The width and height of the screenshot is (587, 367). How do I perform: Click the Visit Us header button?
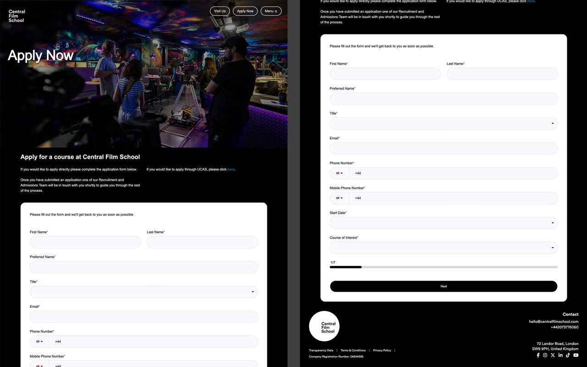220,11
